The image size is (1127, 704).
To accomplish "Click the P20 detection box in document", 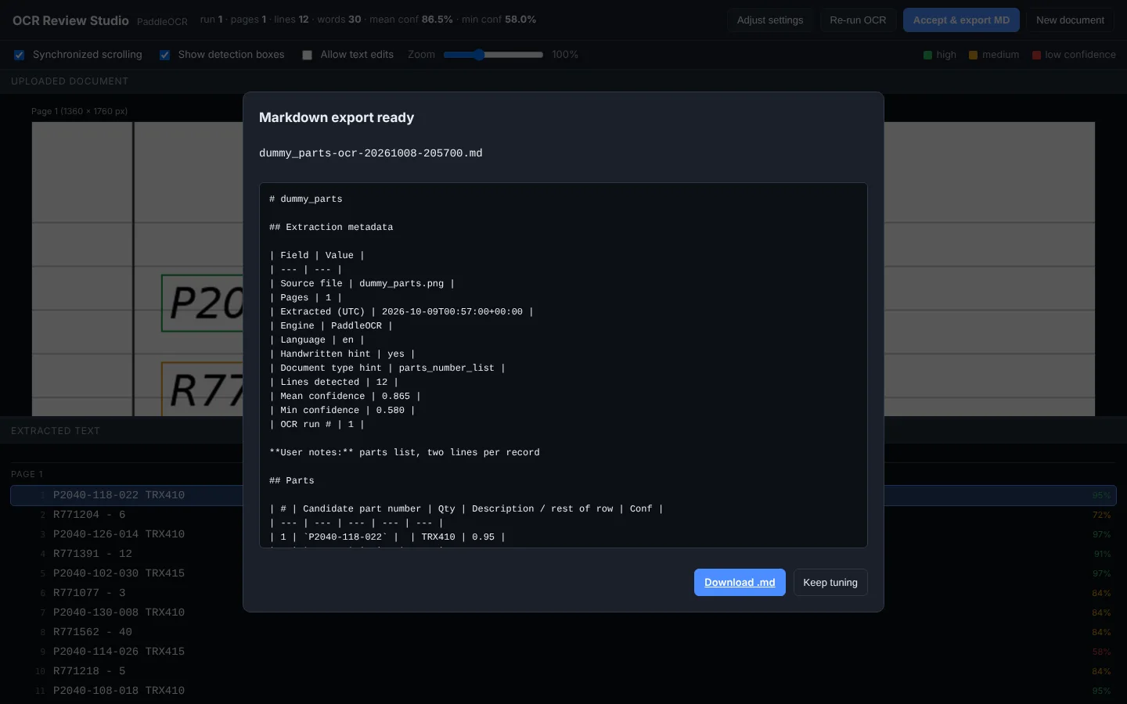I will click(203, 303).
